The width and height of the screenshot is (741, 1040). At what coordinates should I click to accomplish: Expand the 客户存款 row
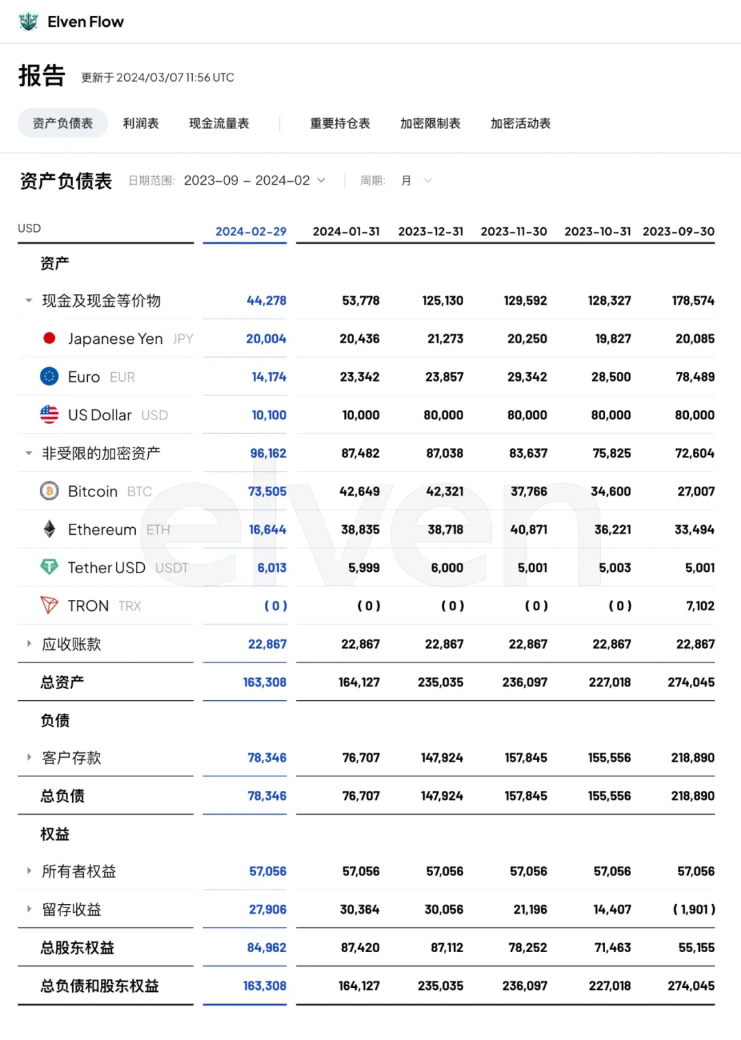coord(29,757)
